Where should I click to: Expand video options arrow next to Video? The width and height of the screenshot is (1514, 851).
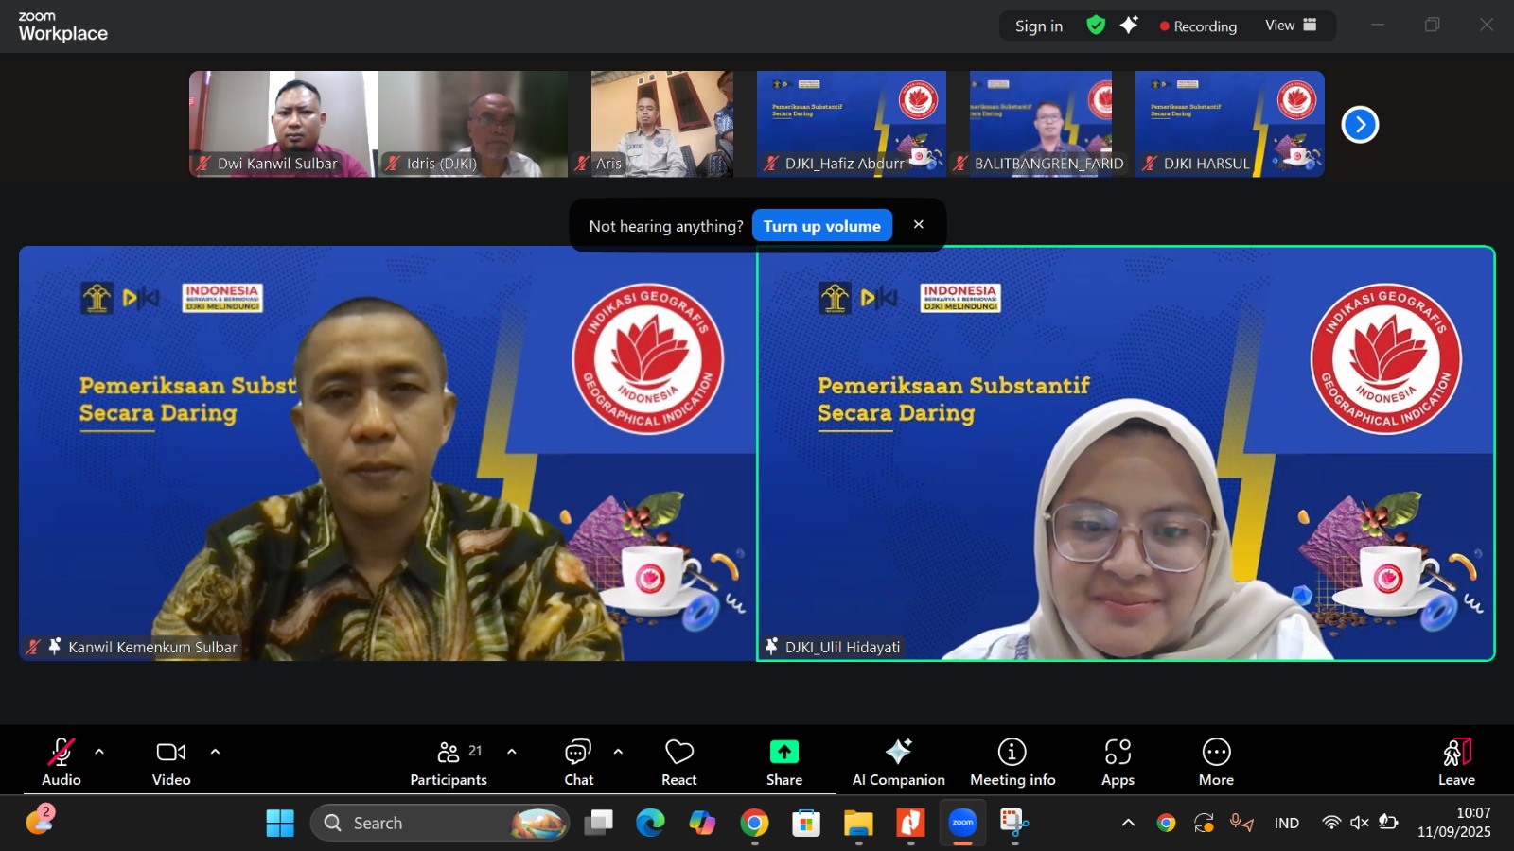coord(215,753)
